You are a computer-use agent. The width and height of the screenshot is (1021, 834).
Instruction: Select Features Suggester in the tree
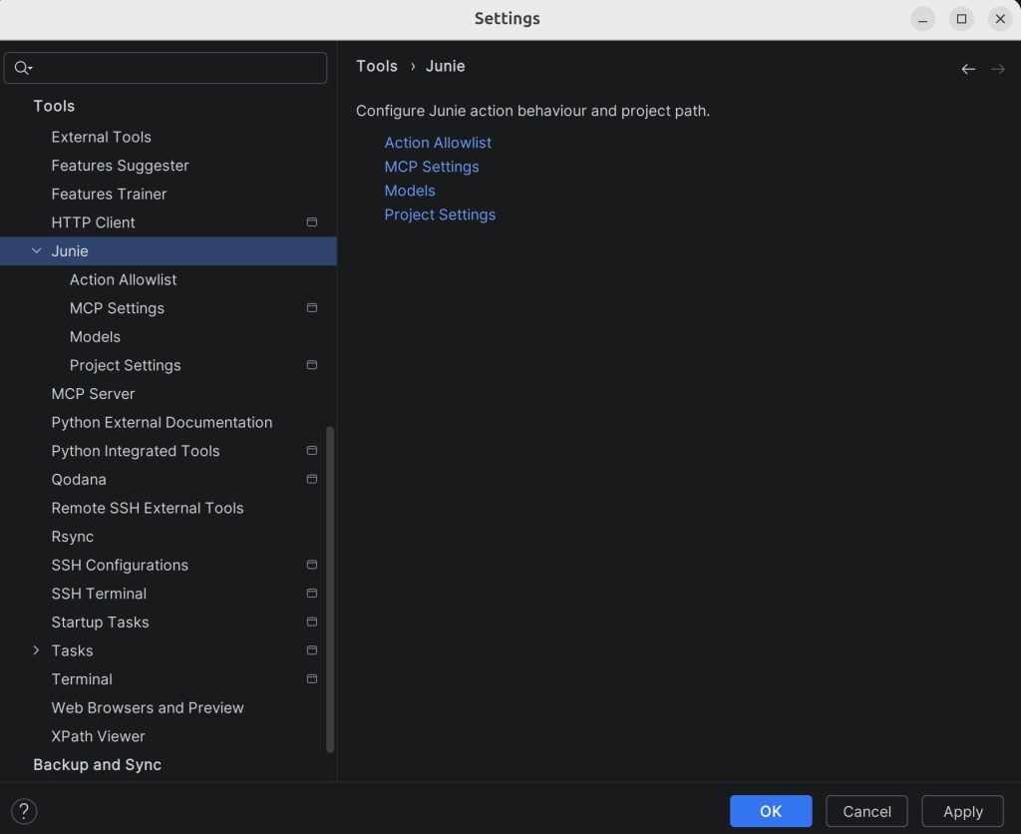[x=168, y=166]
